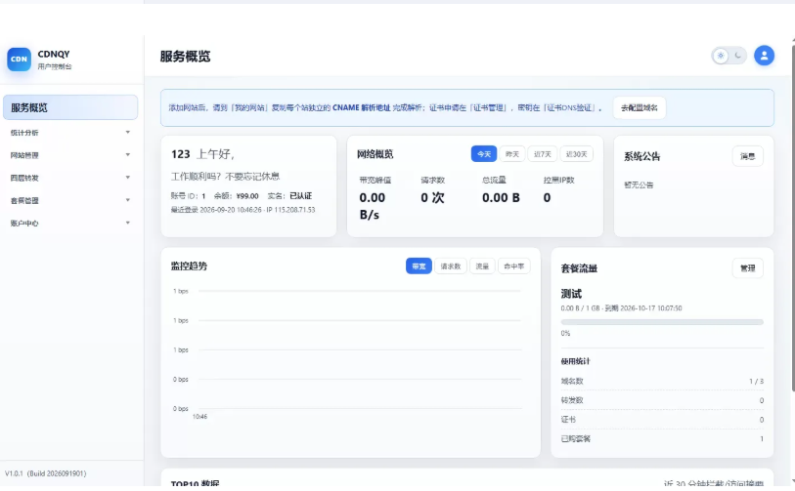The height and width of the screenshot is (491, 795).
Task: Click the 到期 2026-10-17 quota line
Action: tap(621, 308)
